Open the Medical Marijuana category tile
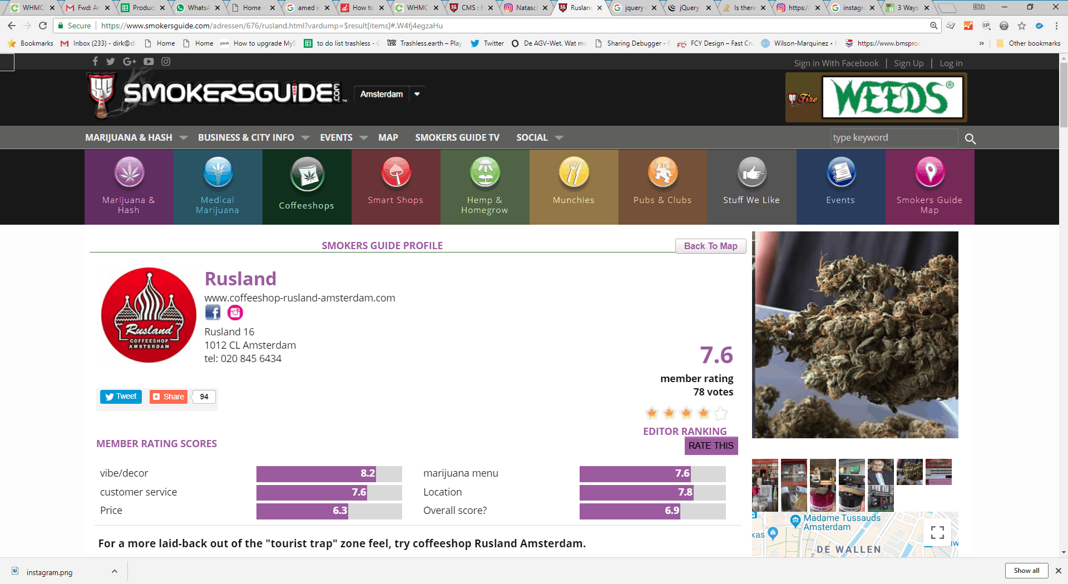The height and width of the screenshot is (584, 1068). (217, 187)
